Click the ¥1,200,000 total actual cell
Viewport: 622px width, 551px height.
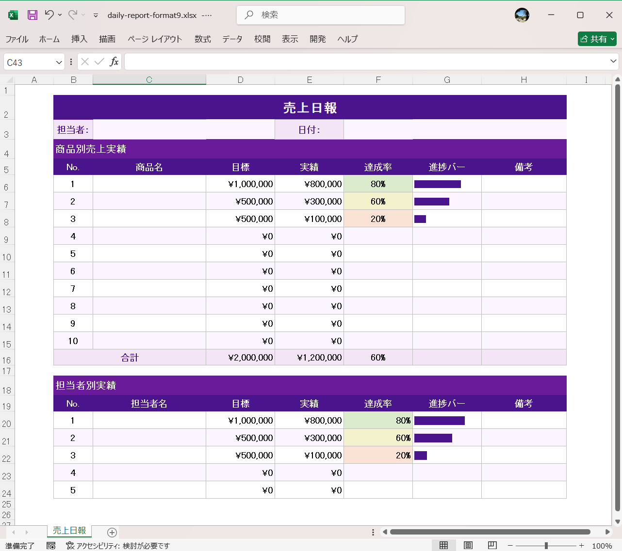[310, 358]
